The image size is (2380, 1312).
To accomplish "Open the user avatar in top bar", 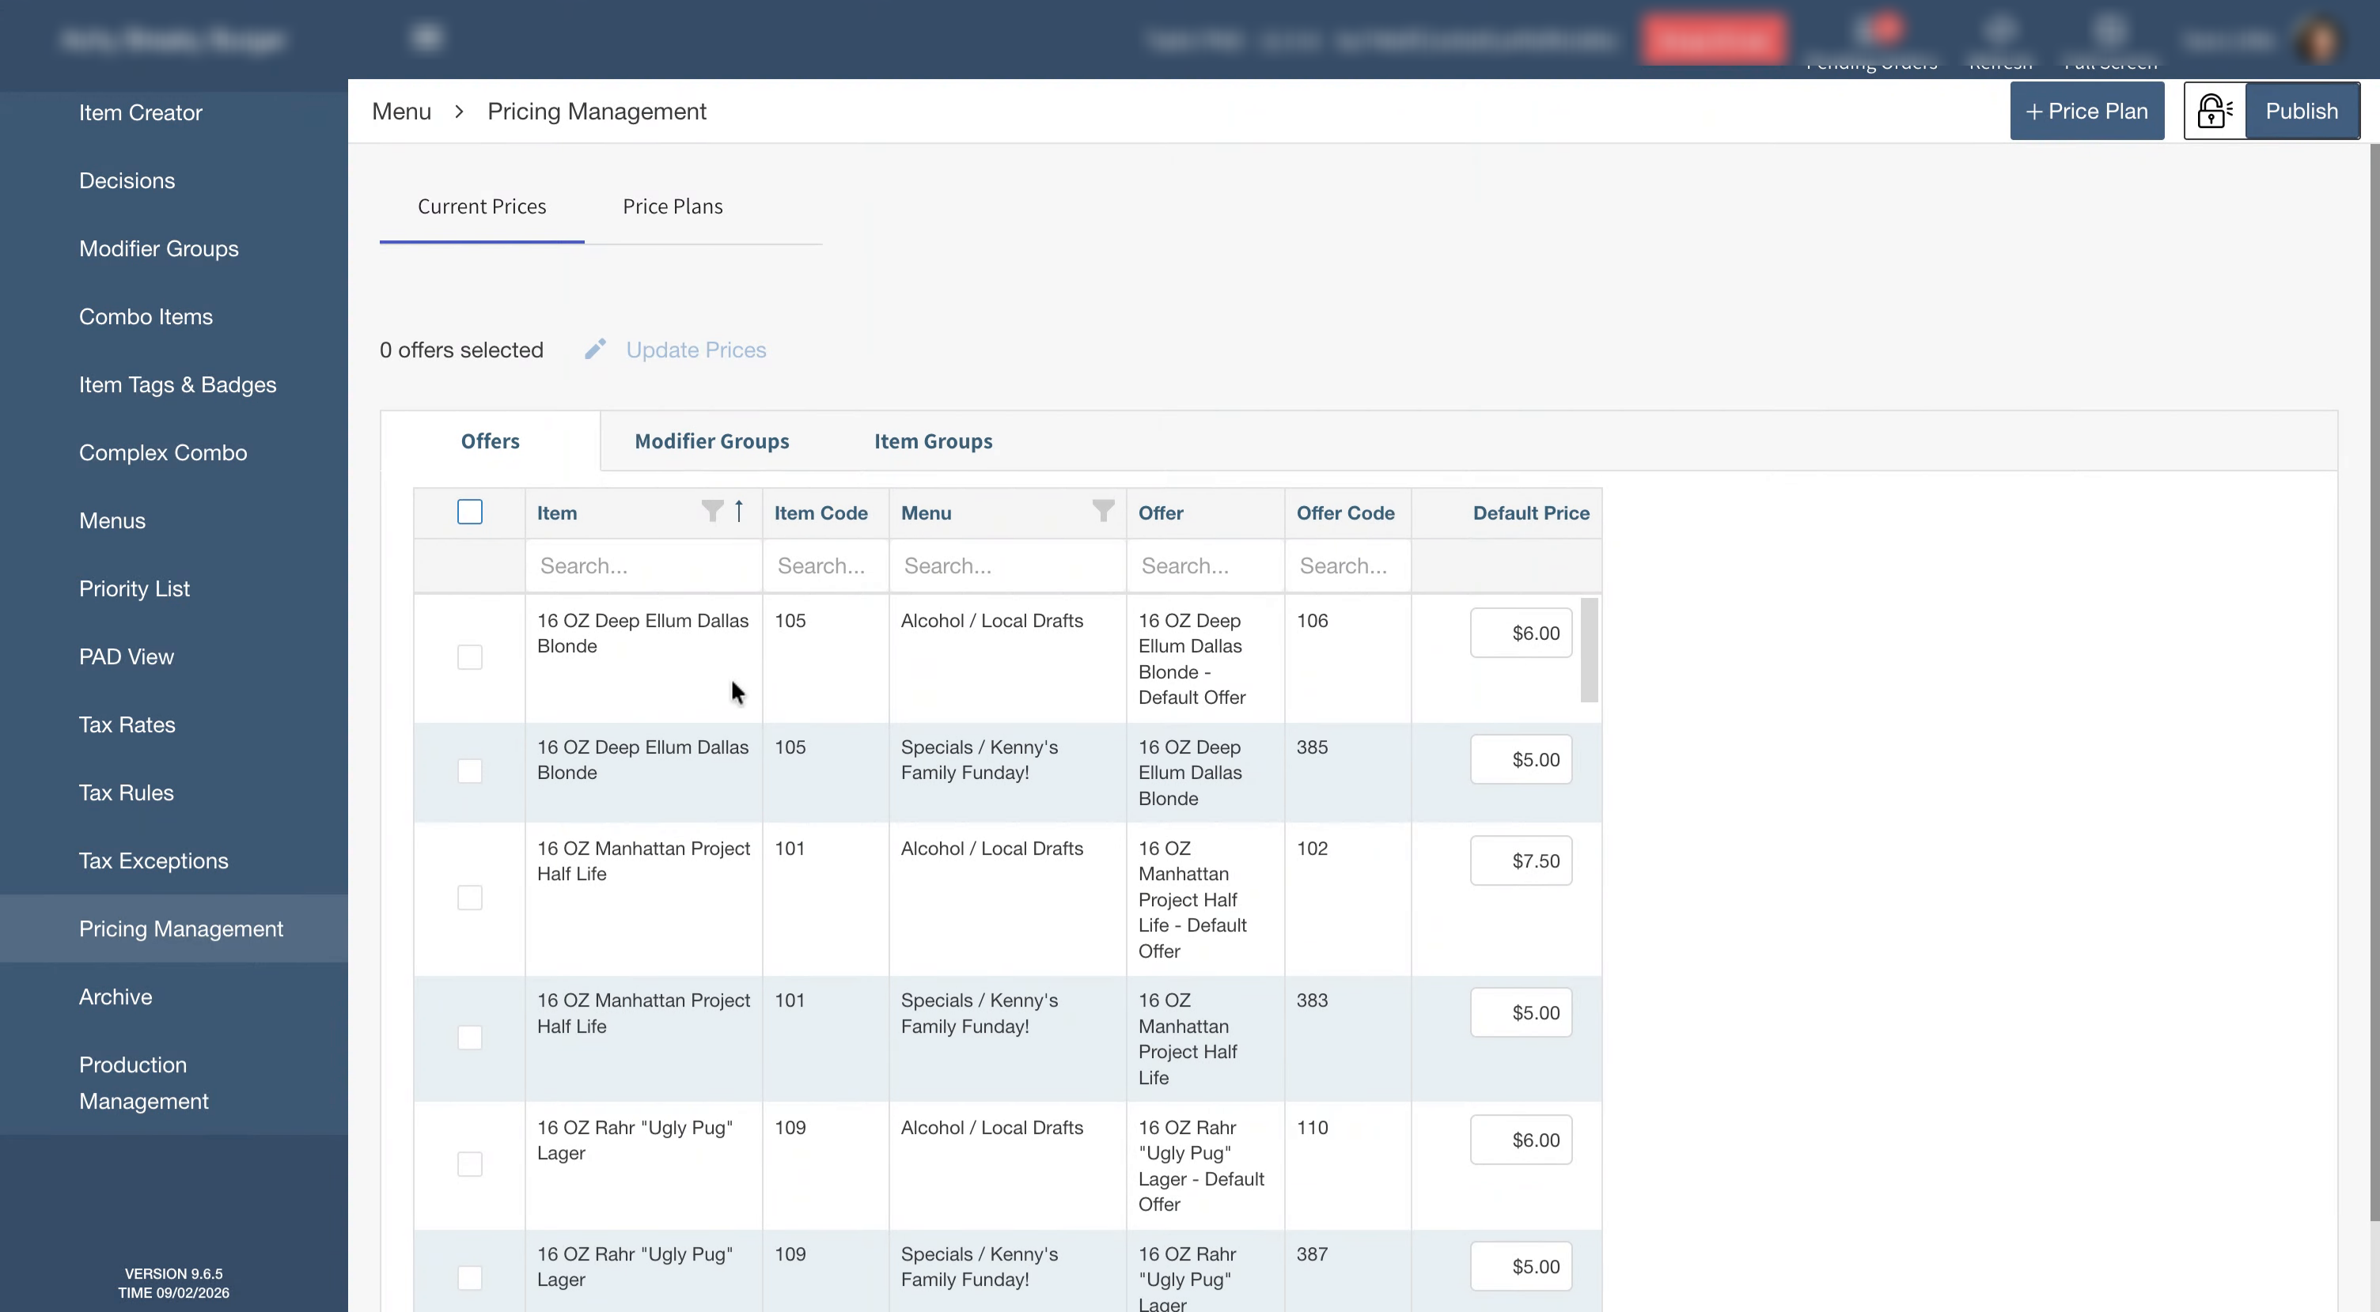I will 2317,39.
